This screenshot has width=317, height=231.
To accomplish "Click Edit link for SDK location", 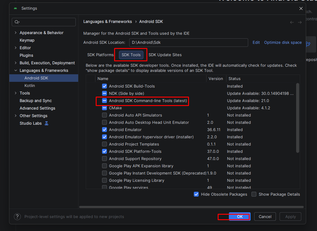I will coord(256,43).
